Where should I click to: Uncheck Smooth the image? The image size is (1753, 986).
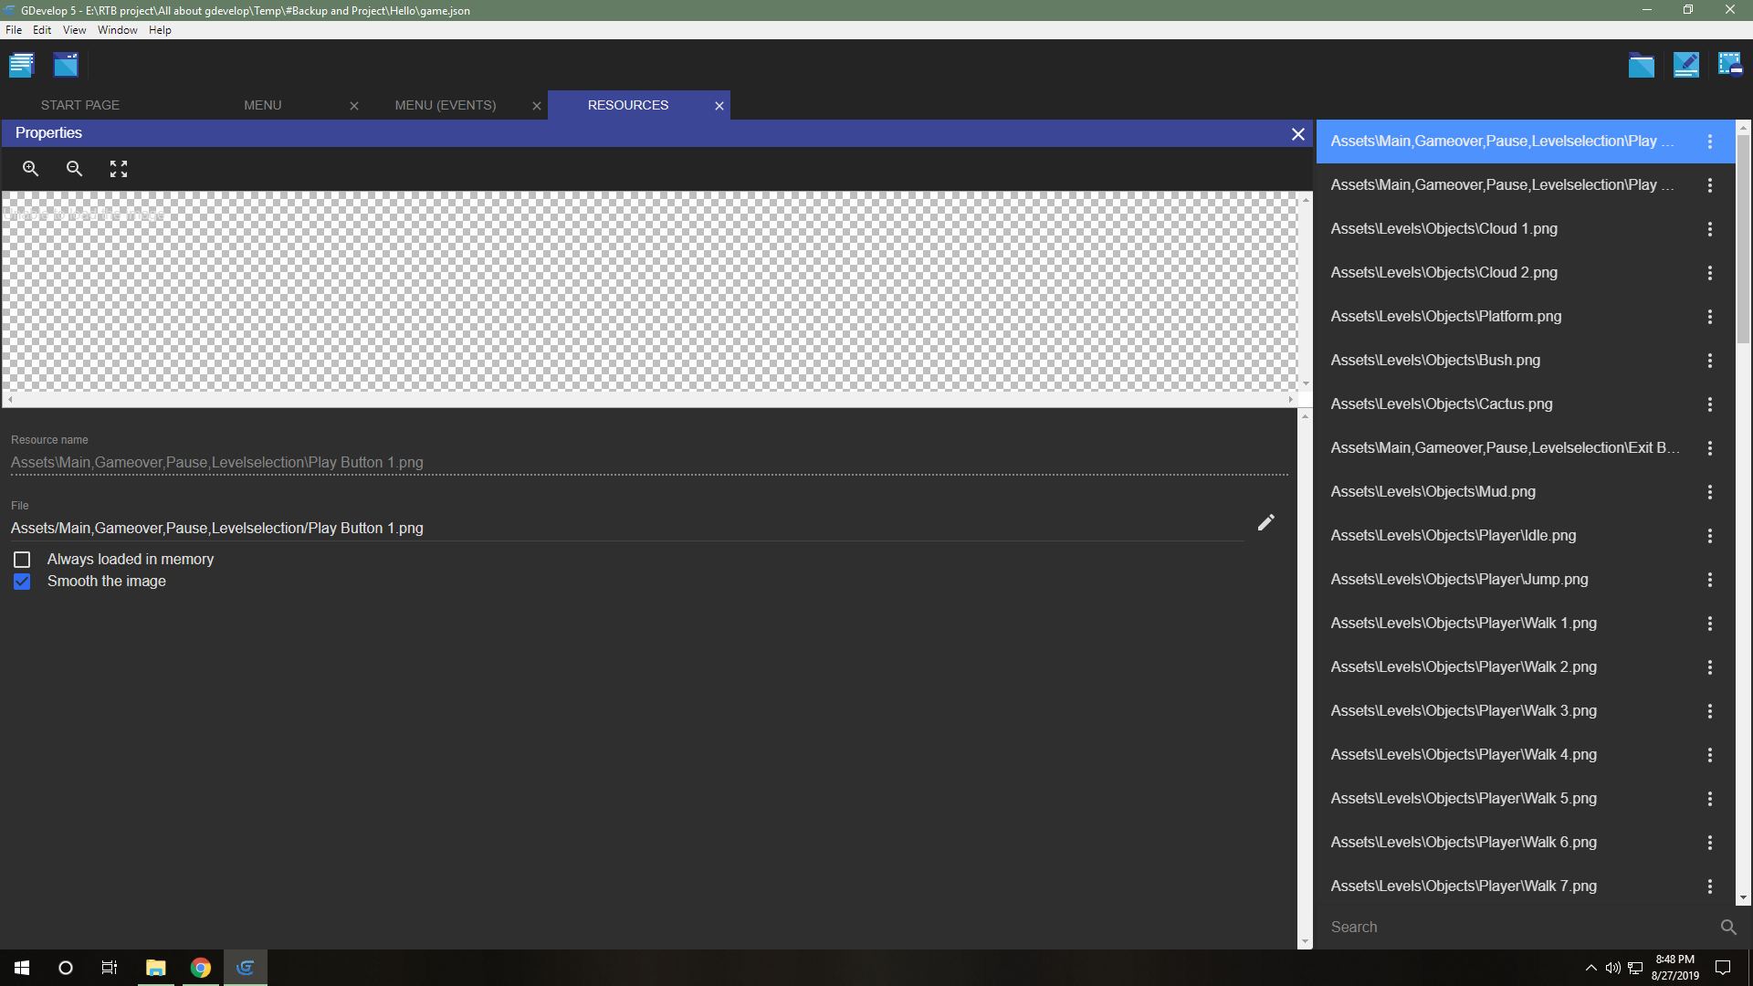pyautogui.click(x=22, y=582)
